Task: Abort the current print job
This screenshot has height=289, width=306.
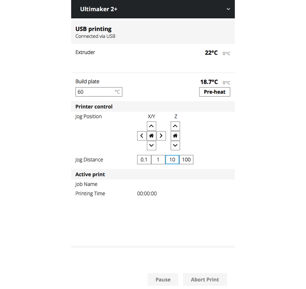Action: pos(205,280)
